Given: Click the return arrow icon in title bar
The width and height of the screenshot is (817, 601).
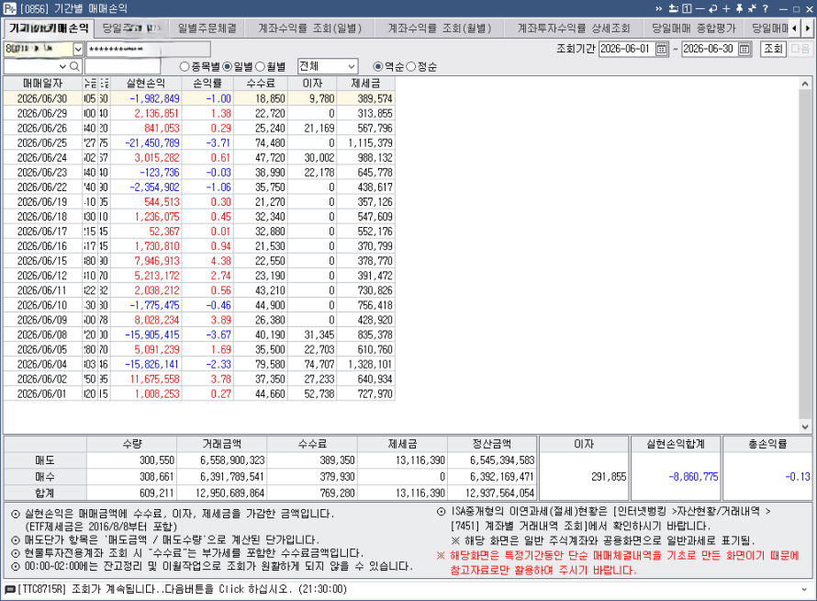Looking at the screenshot, I should coord(712,8).
